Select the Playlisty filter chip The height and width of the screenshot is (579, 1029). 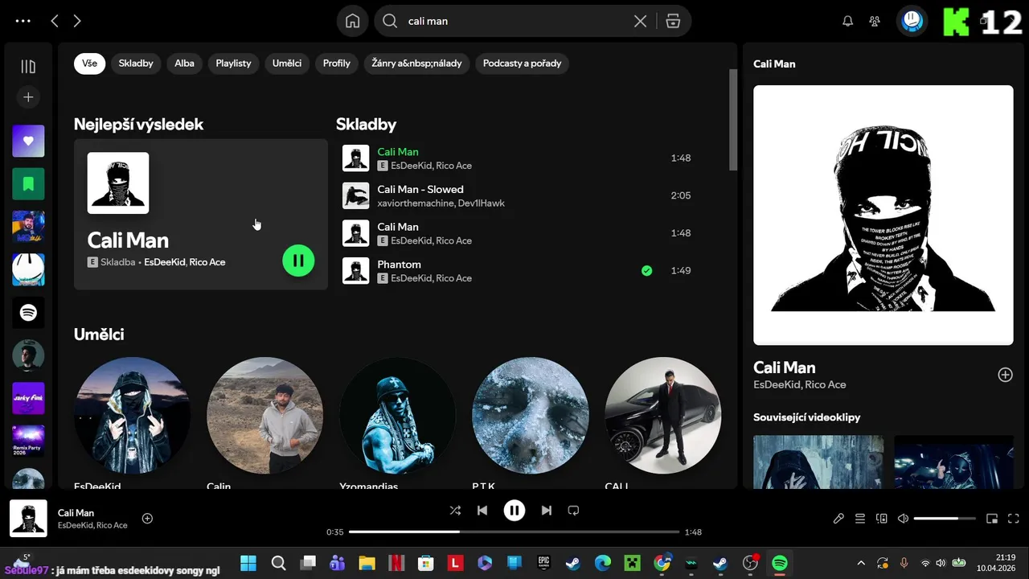pyautogui.click(x=233, y=64)
